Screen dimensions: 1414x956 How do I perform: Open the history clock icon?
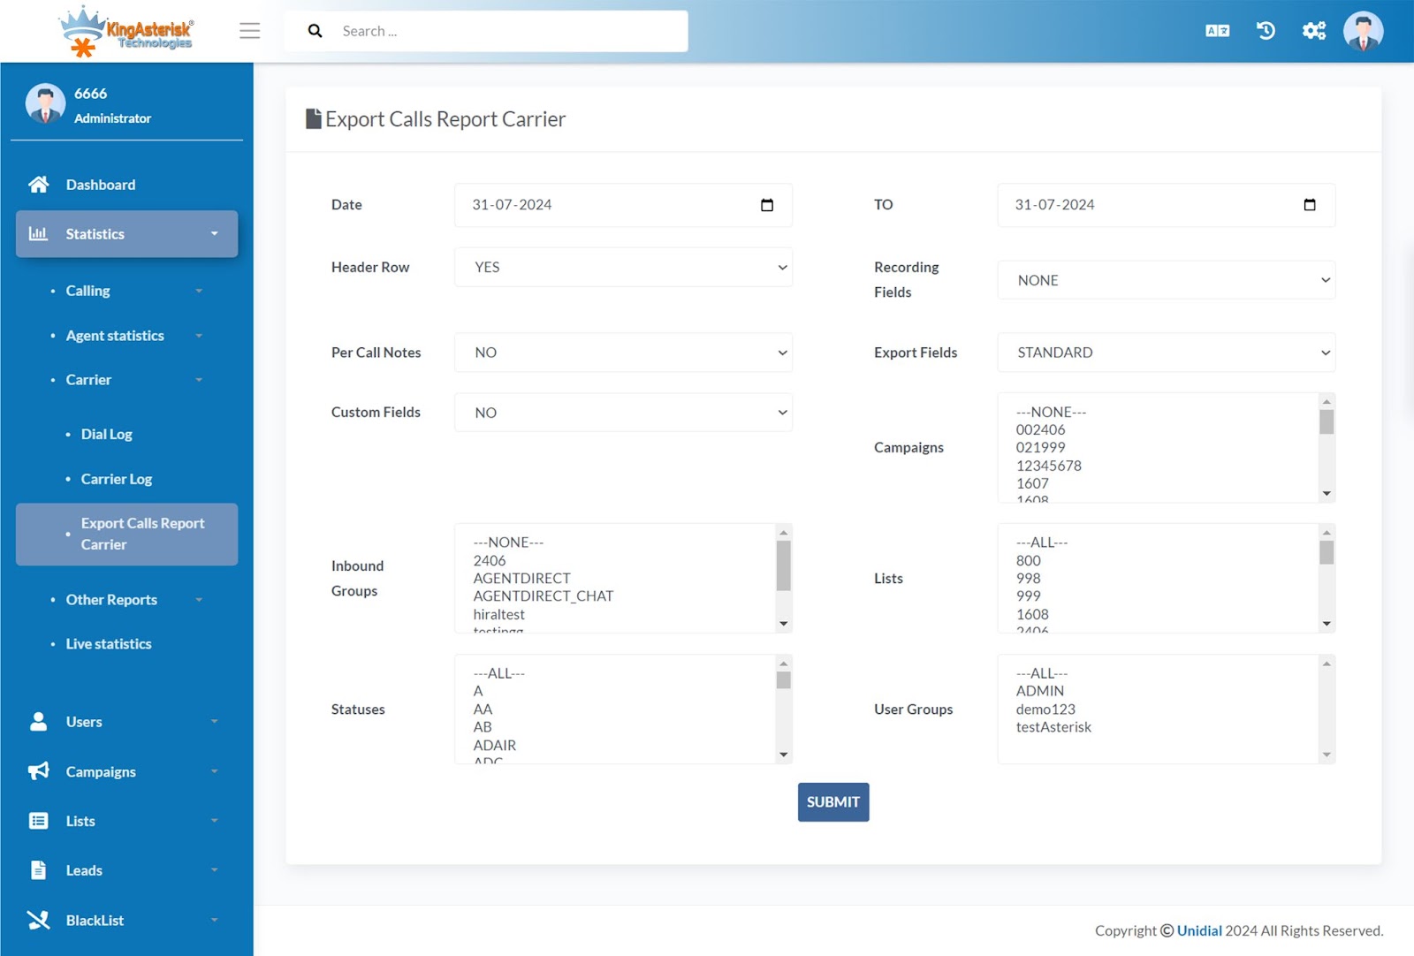pyautogui.click(x=1266, y=31)
